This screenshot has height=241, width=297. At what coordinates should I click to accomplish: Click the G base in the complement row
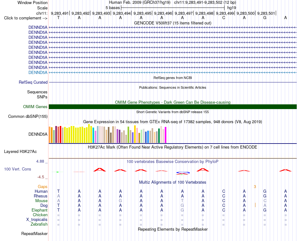(265, 18)
